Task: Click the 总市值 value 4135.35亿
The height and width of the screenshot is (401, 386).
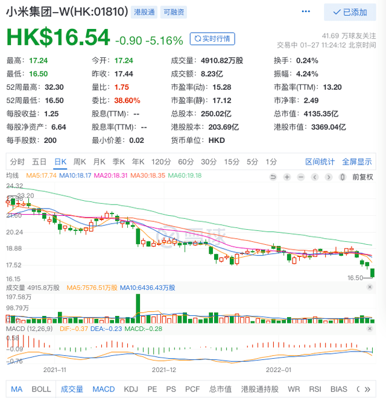Action: 321,114
